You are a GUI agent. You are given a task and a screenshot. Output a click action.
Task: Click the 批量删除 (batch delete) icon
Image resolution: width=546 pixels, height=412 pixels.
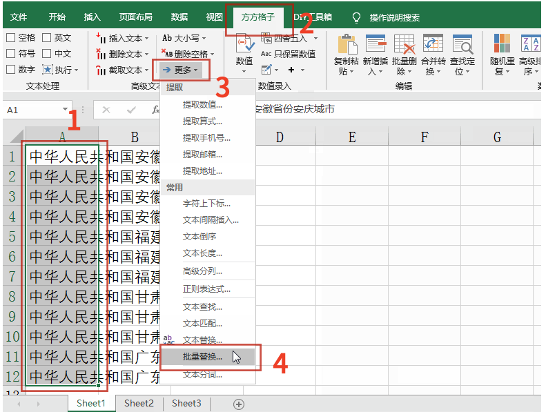[404, 46]
